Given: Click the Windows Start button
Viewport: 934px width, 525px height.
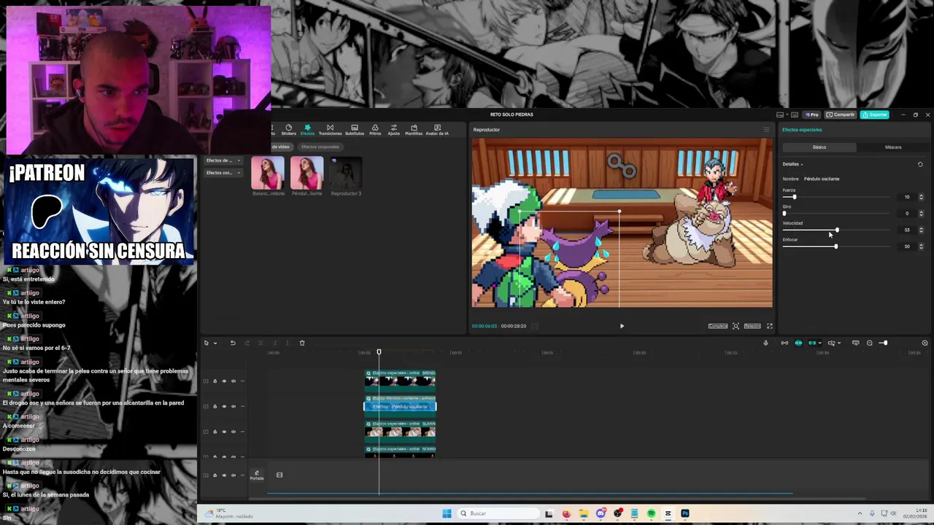Looking at the screenshot, I should pyautogui.click(x=447, y=513).
